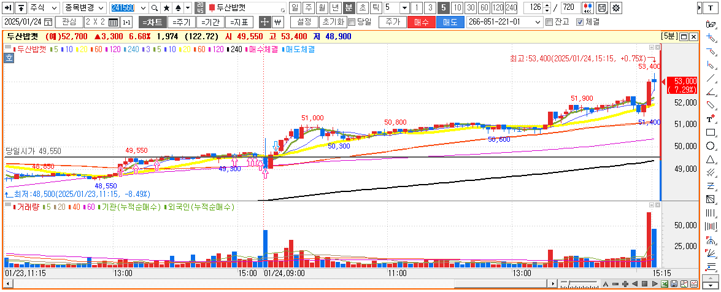Uncheck the 체결 checkbox

click(579, 22)
